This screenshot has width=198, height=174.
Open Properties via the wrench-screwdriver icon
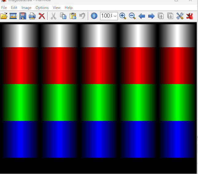pyautogui.click(x=180, y=16)
